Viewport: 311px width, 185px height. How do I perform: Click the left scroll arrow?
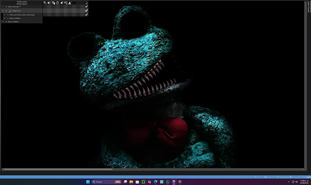click(3, 169)
